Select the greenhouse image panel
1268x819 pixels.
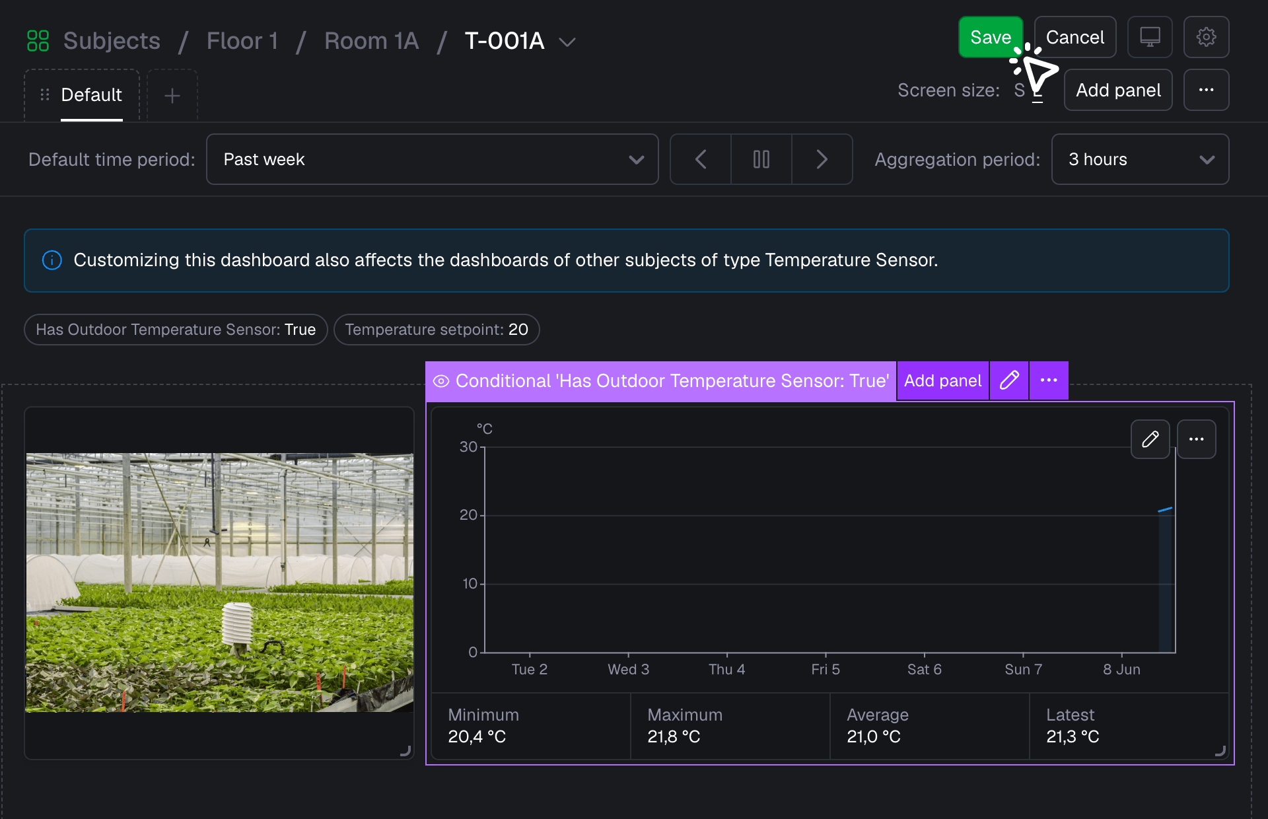tap(219, 582)
